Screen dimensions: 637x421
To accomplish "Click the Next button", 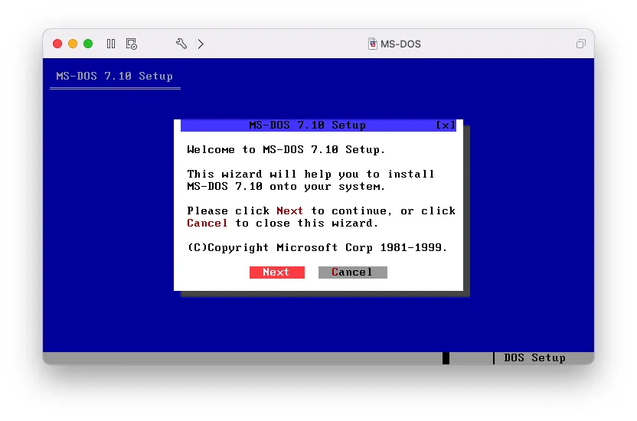I will point(277,273).
